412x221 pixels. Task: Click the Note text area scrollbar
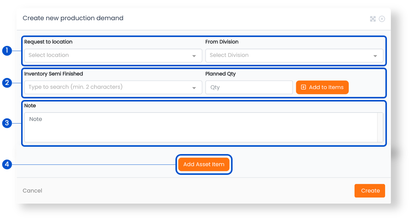click(380, 127)
